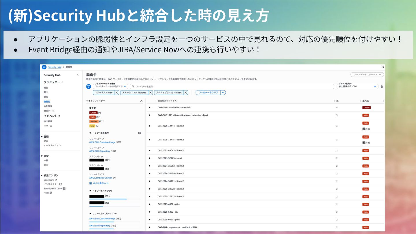Image resolution: width=416 pixels, height=234 pixels.
Task: Click さらに表示 (+1) to show more attributes
Action: pos(99,183)
